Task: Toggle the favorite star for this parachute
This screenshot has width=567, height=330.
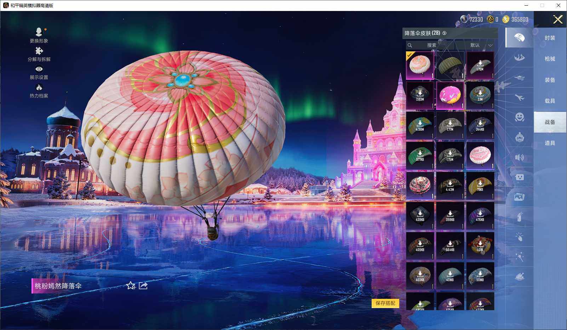Action: click(x=131, y=285)
